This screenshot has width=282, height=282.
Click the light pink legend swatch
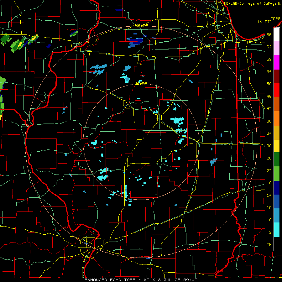click(277, 48)
